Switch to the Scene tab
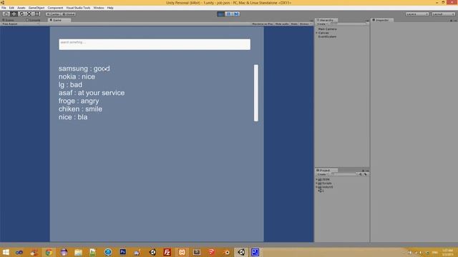 [9, 20]
